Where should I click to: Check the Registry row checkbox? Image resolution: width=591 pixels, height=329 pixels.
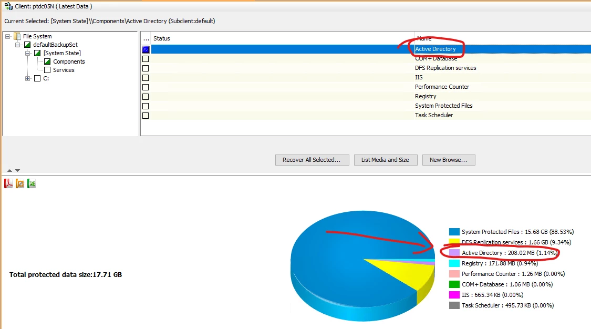[x=146, y=97]
